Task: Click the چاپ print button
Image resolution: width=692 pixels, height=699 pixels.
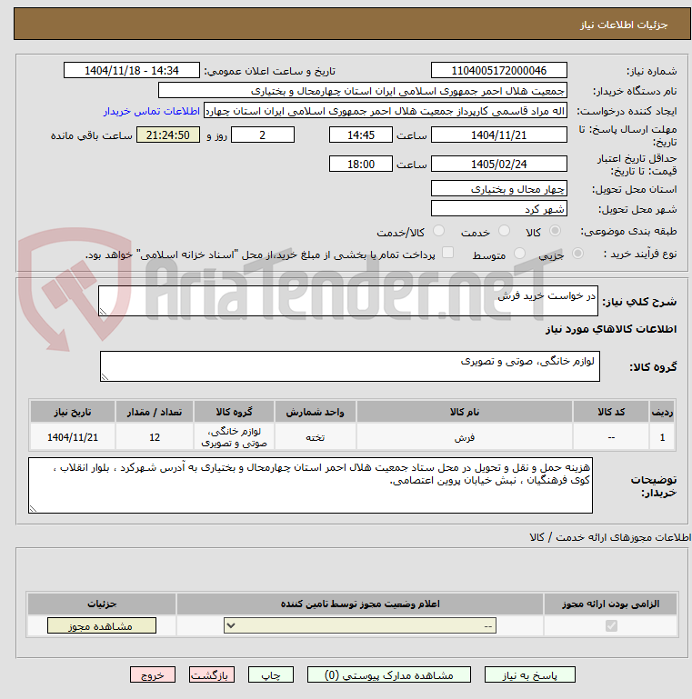Action: [271, 675]
